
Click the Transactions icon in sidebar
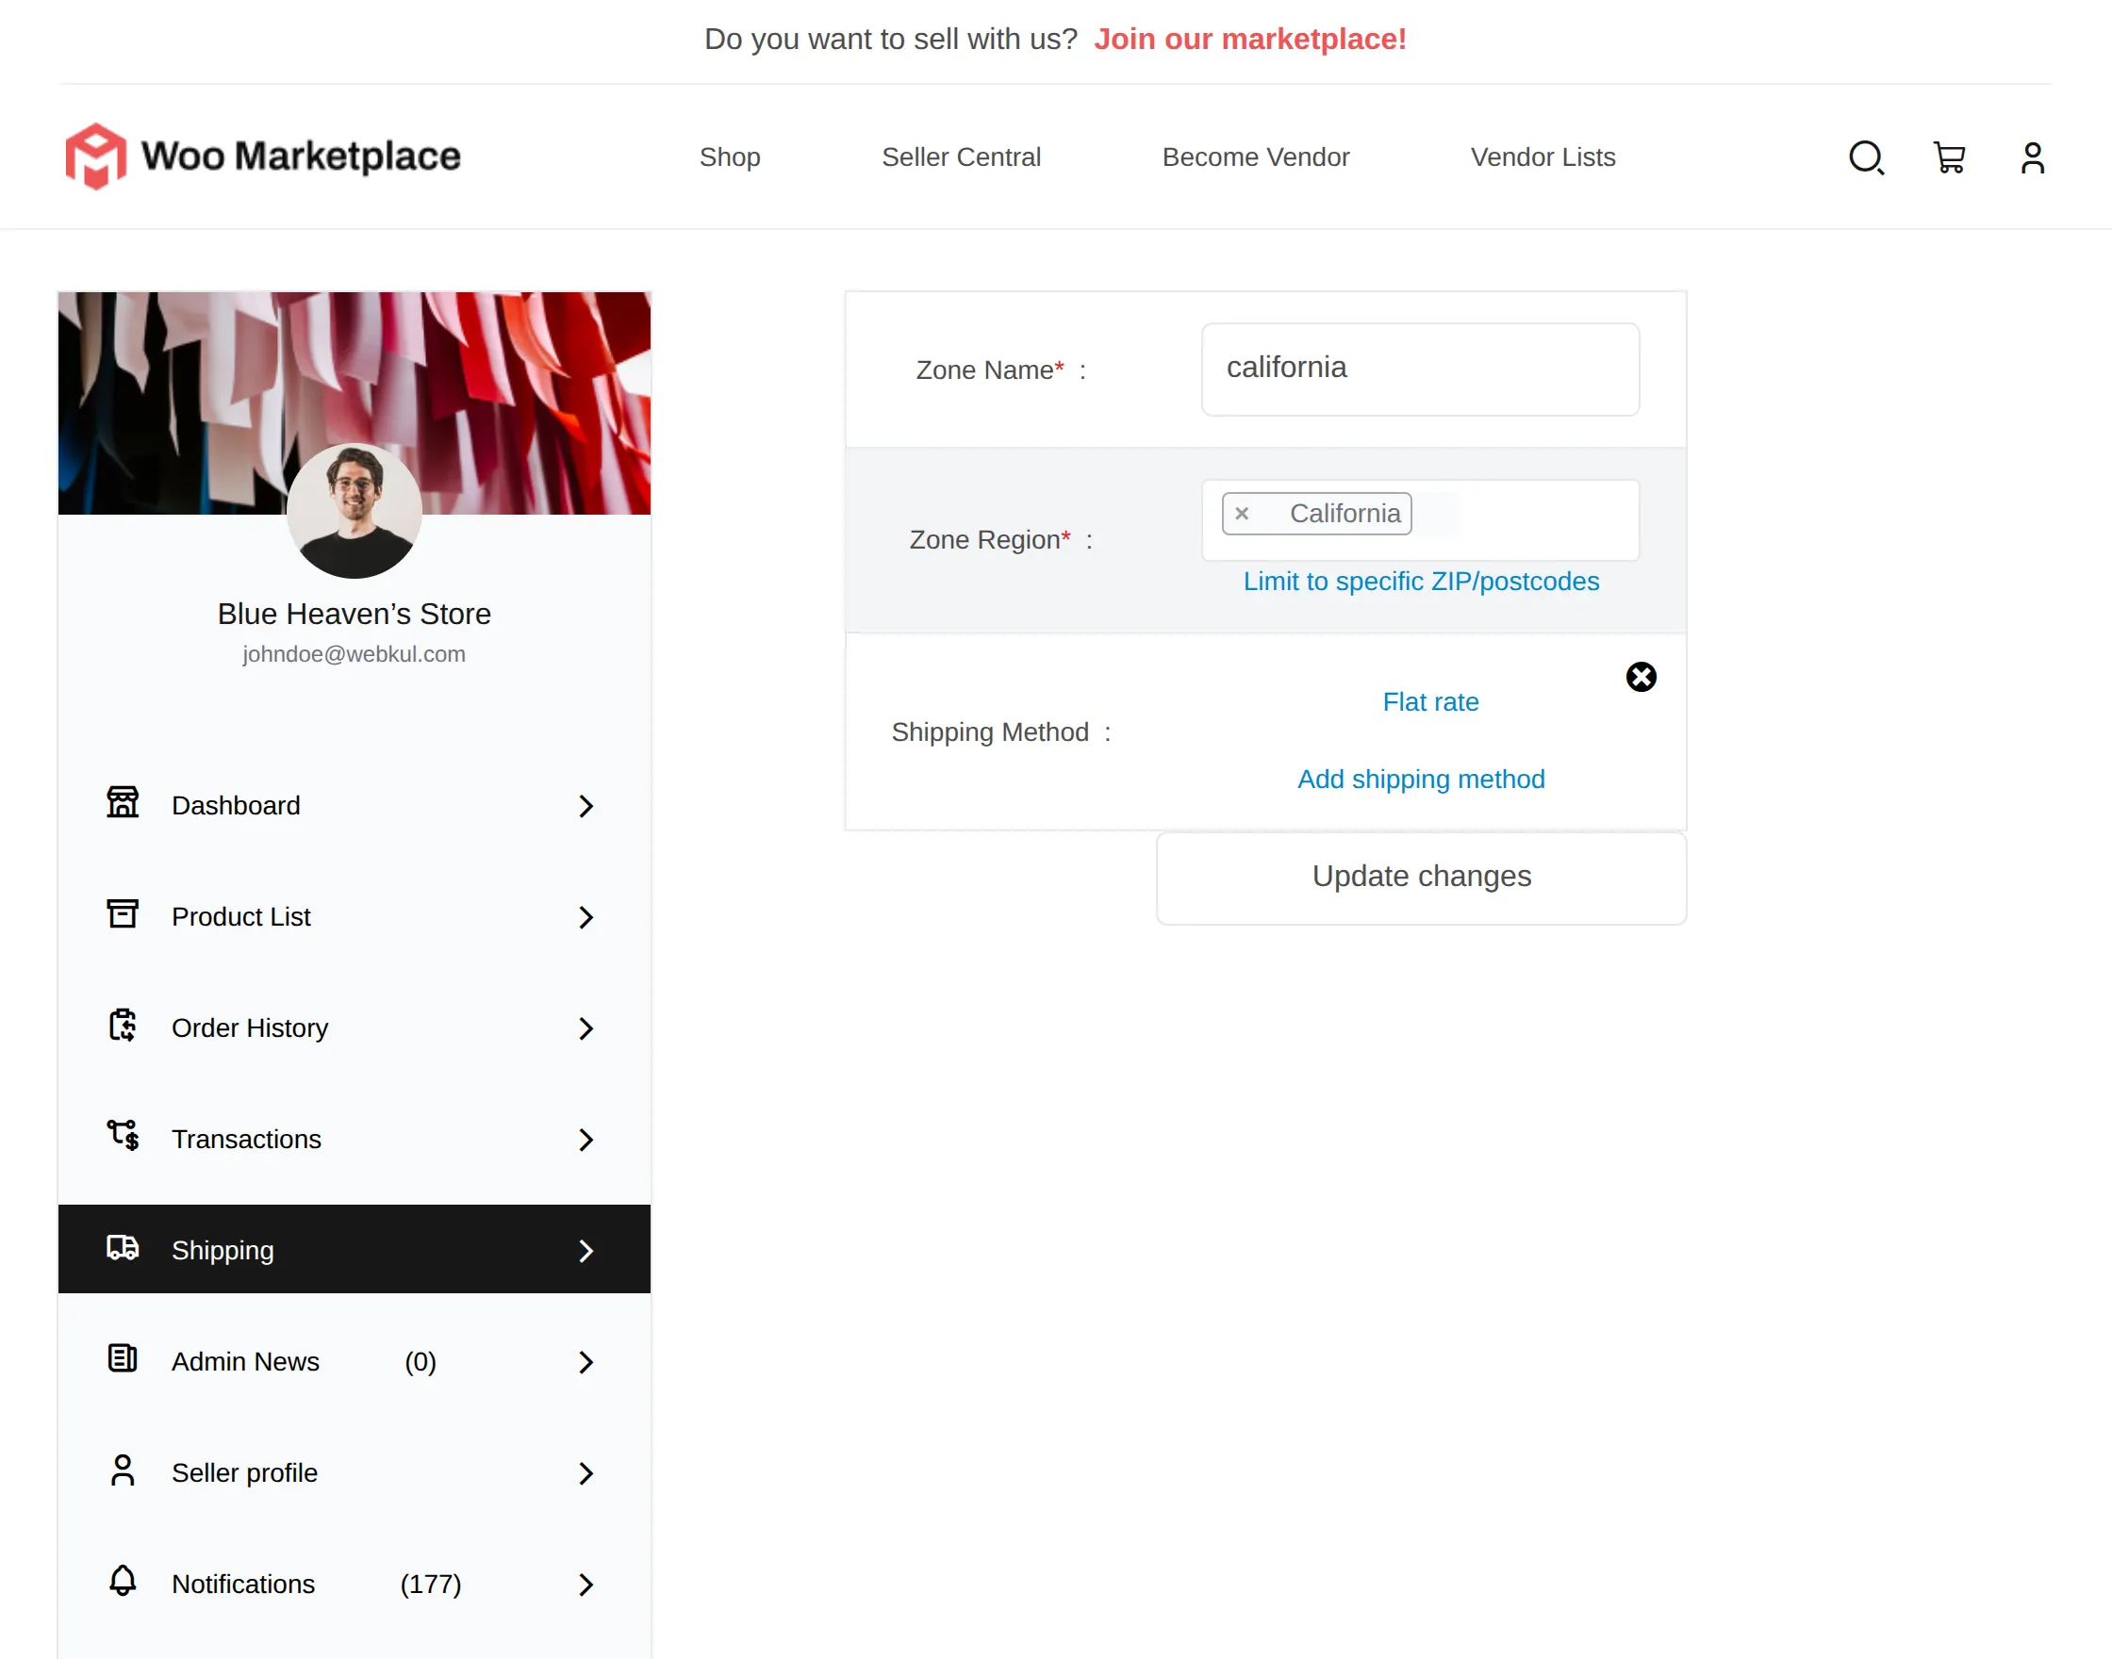(123, 1137)
